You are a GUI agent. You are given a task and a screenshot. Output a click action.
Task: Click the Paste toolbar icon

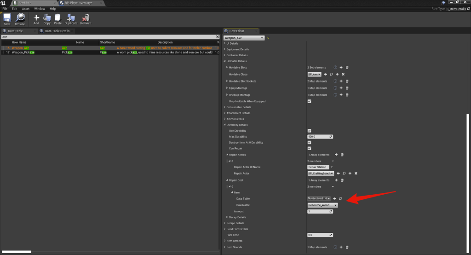click(x=57, y=19)
